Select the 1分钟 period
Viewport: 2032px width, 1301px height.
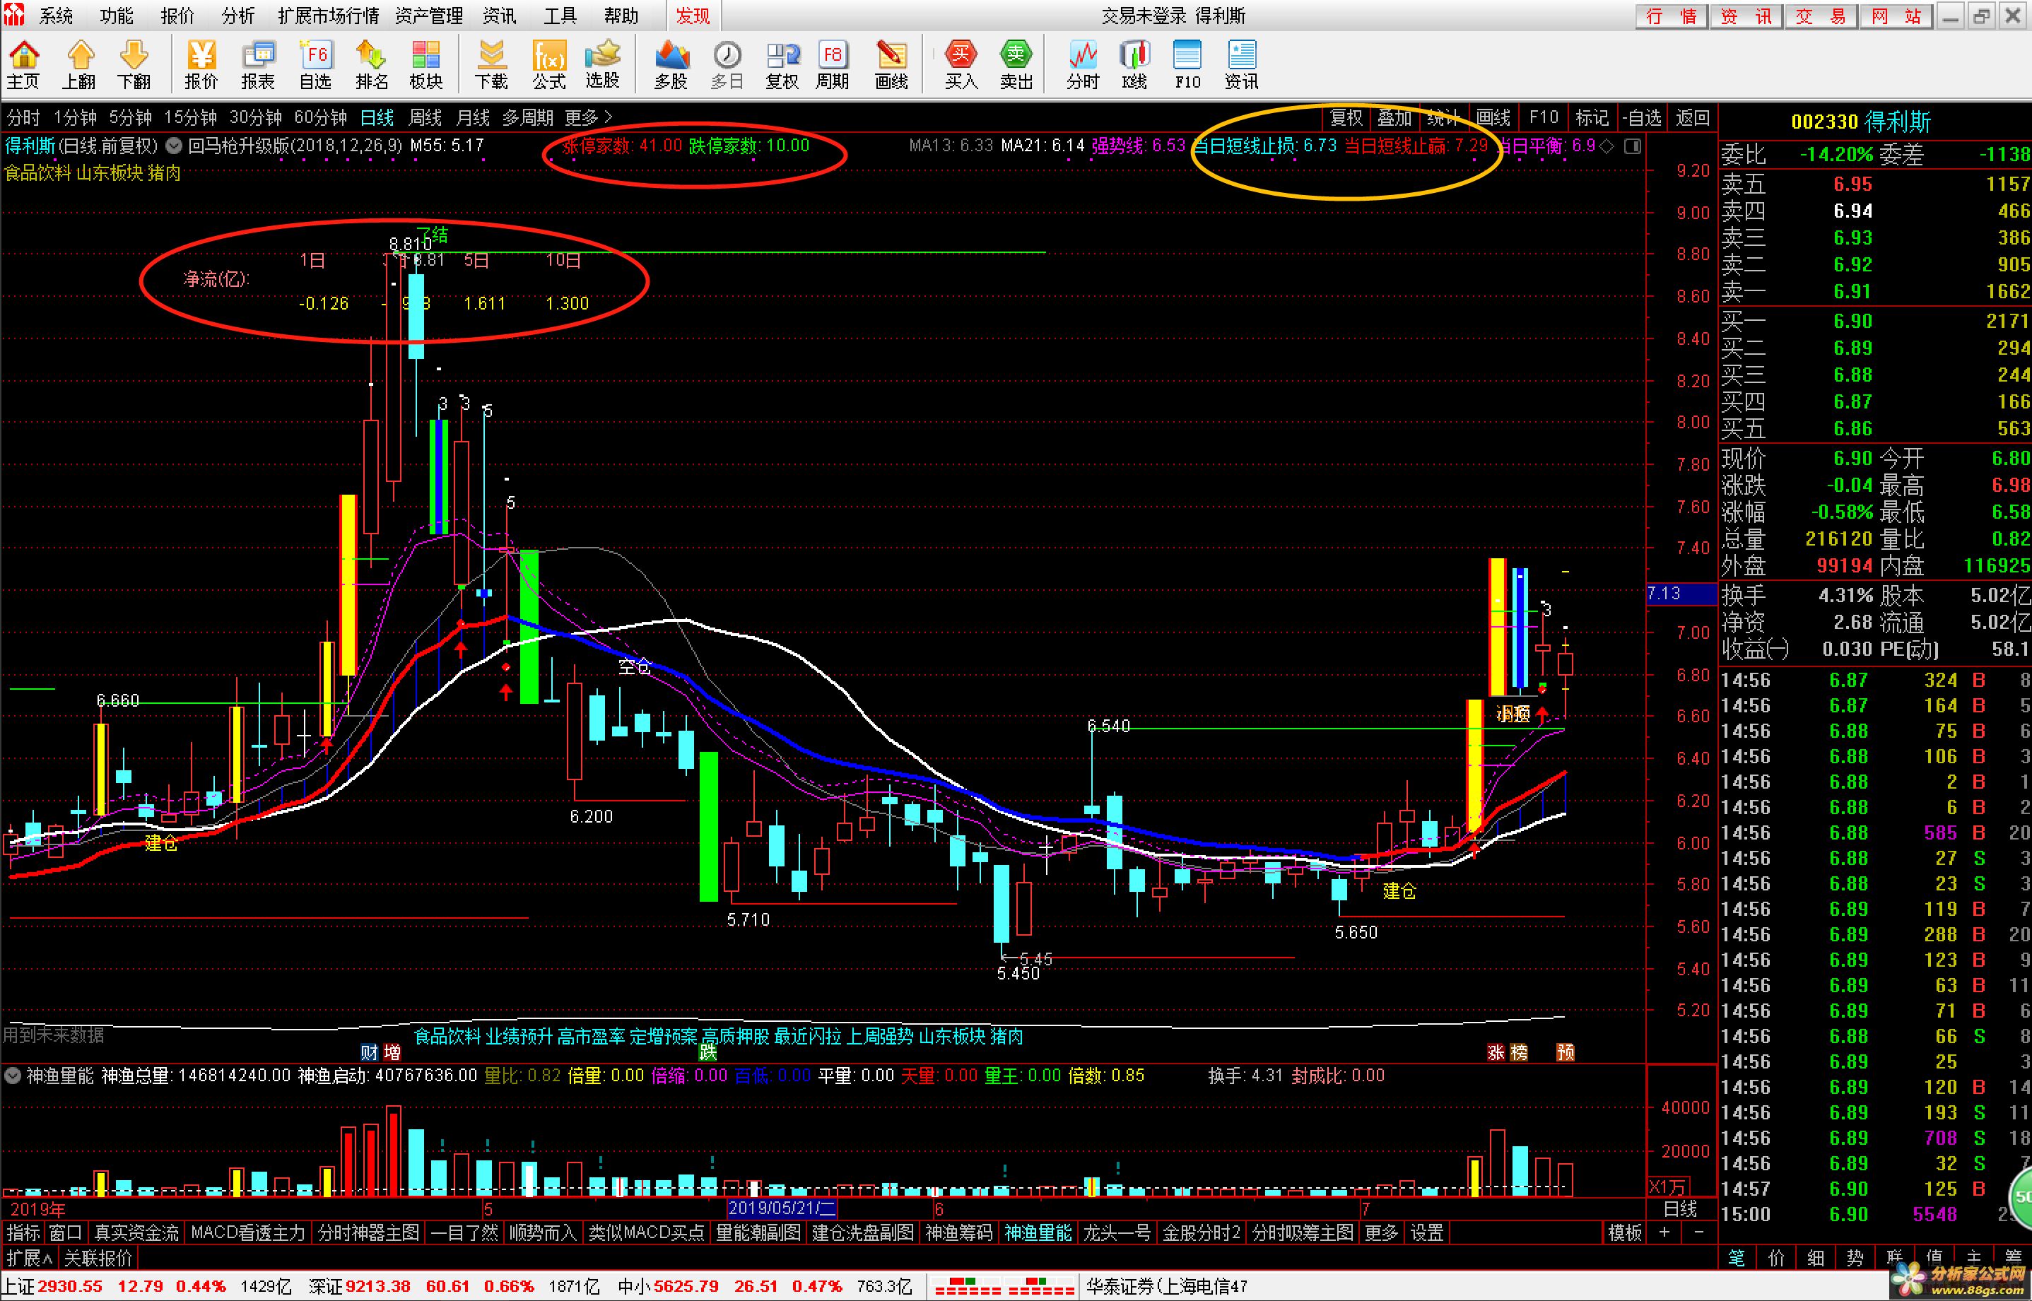(75, 117)
